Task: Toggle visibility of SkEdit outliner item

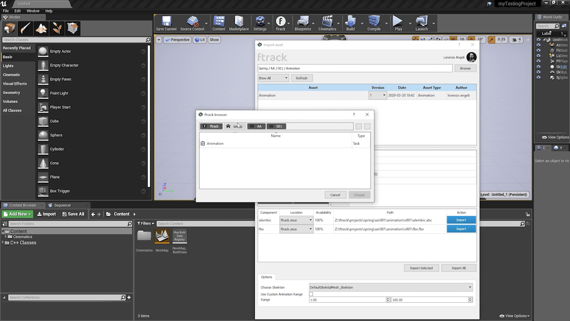Action: coord(539,67)
